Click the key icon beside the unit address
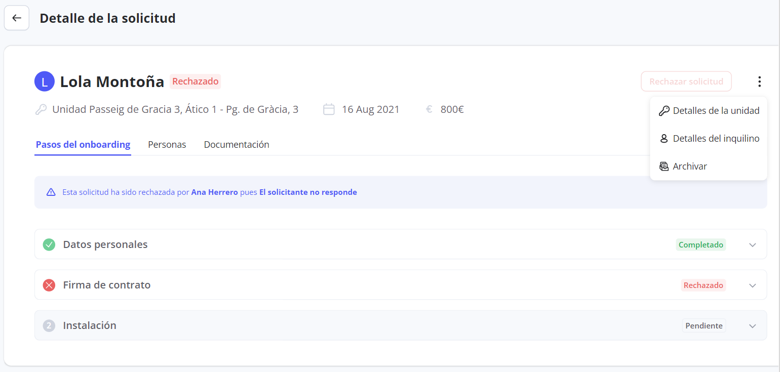Image resolution: width=780 pixels, height=372 pixels. (41, 109)
